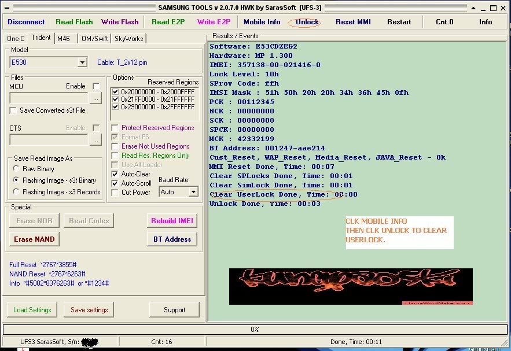Click the CTS file path field
Image resolution: width=511 pixels, height=351 pixels.
click(49, 140)
